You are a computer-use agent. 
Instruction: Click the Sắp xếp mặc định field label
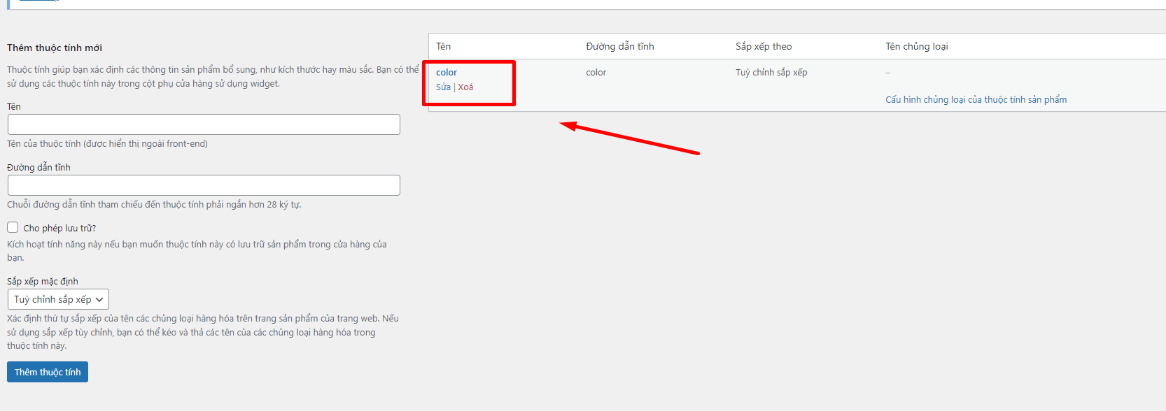(x=43, y=282)
